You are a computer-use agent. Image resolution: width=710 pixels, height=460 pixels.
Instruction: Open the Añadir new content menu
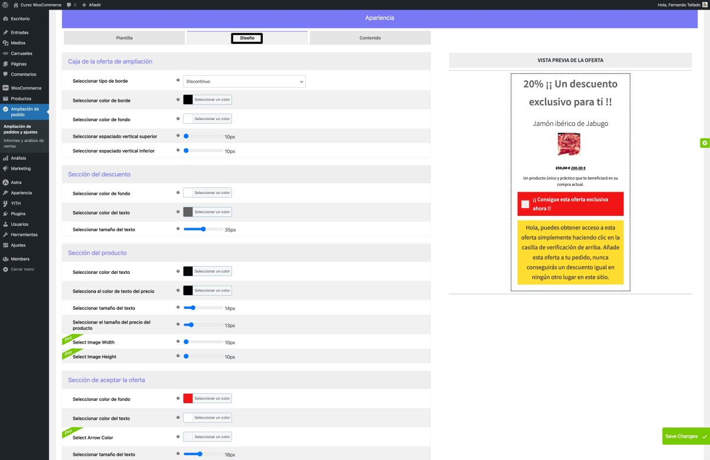[x=92, y=5]
